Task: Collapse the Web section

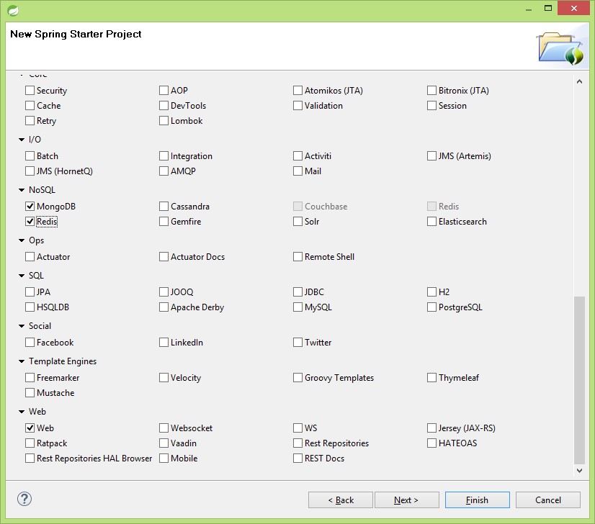Action: (22, 412)
